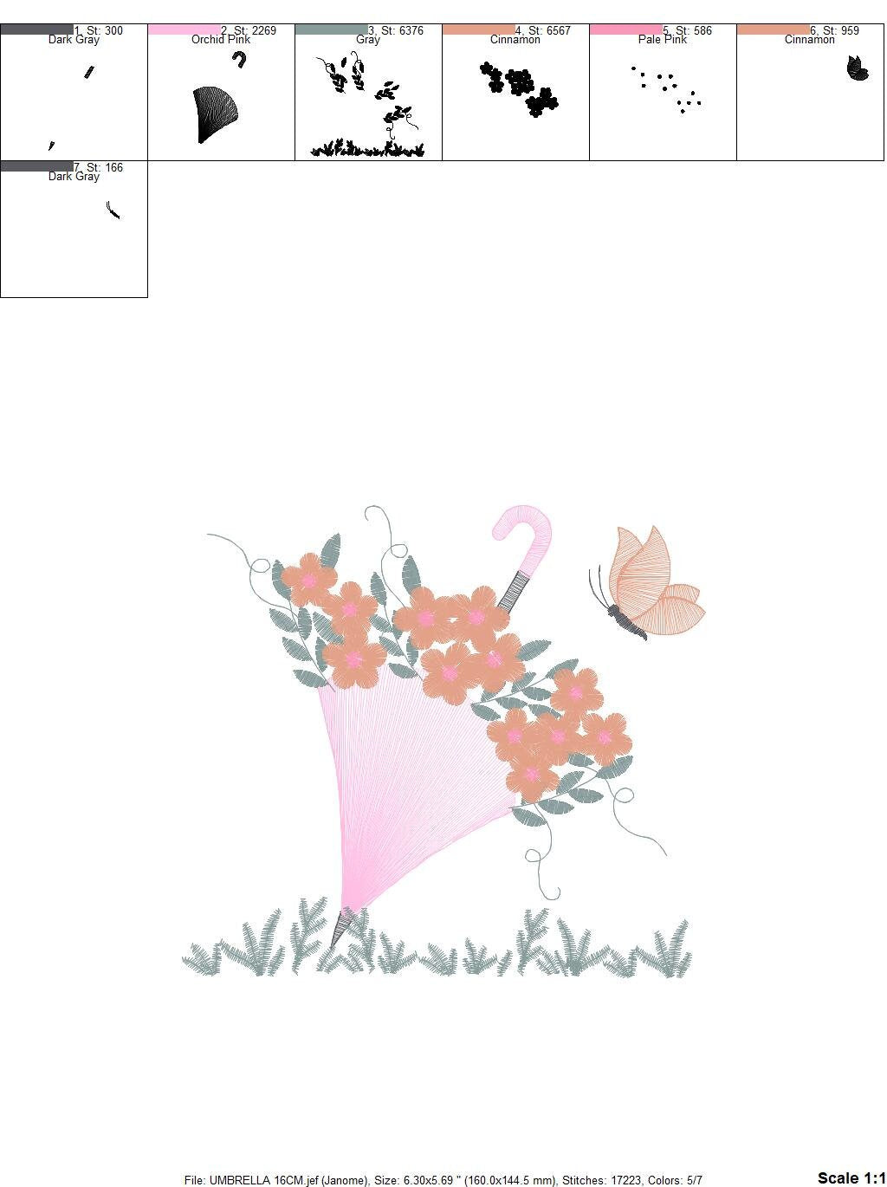Click the Cinnamon color bar of step 6
This screenshot has height=1187, width=887.
(x=771, y=29)
